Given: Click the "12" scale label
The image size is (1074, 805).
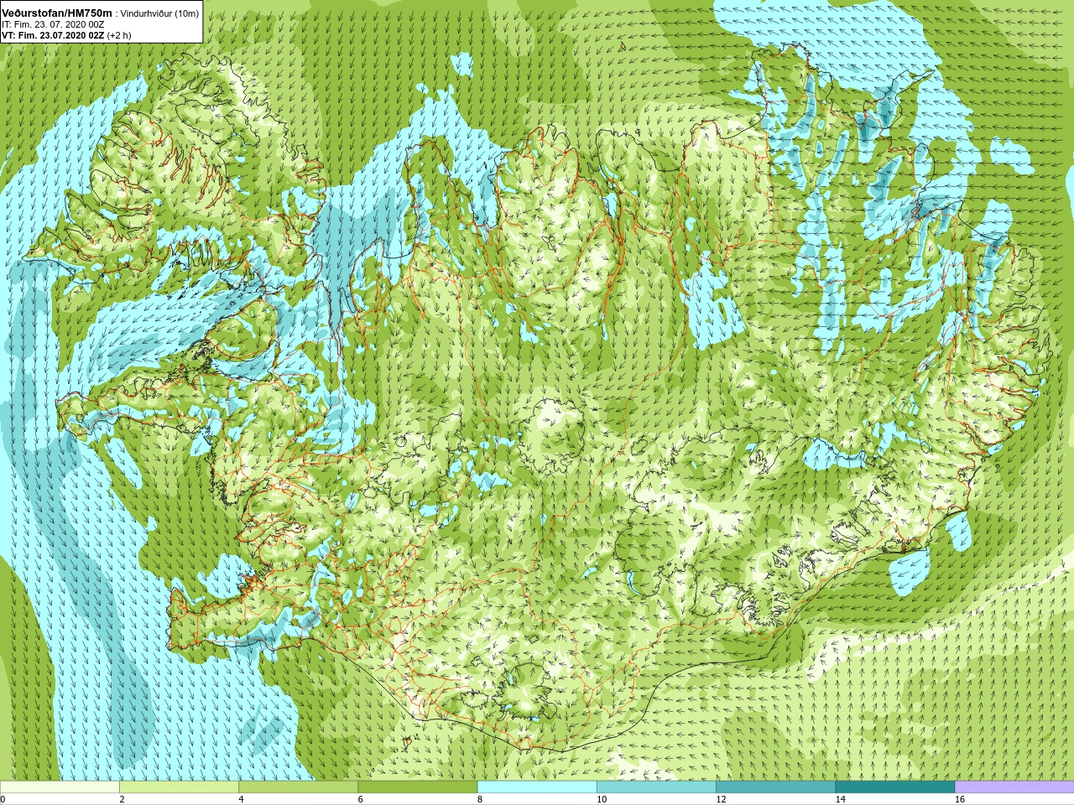Looking at the screenshot, I should pos(721,799).
